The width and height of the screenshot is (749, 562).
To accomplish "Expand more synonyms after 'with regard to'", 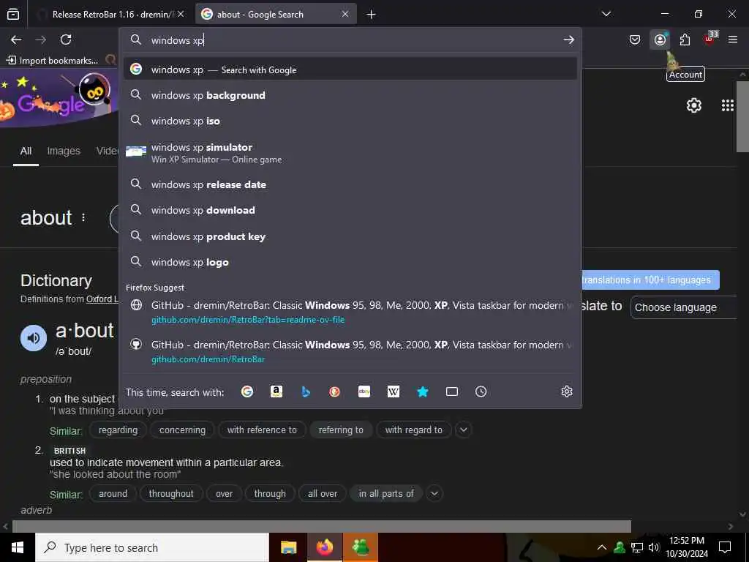I will [463, 430].
